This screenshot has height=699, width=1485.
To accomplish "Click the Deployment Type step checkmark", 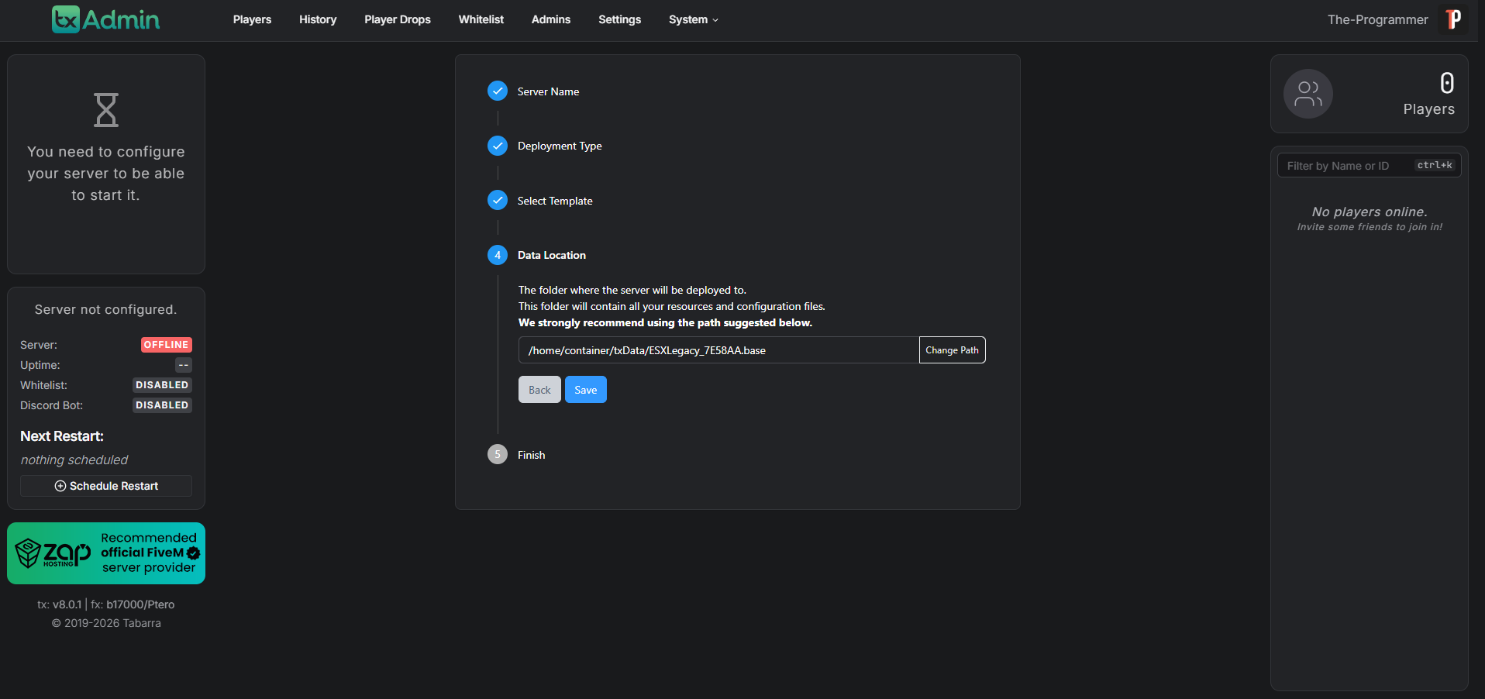I will [x=498, y=146].
